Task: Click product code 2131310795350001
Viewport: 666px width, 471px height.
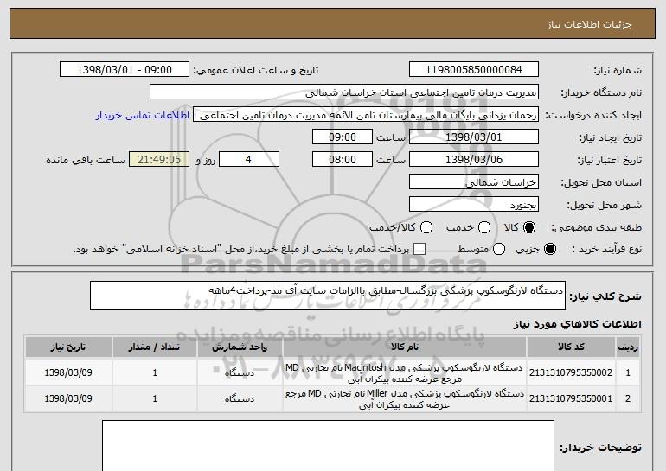Action: [571, 398]
